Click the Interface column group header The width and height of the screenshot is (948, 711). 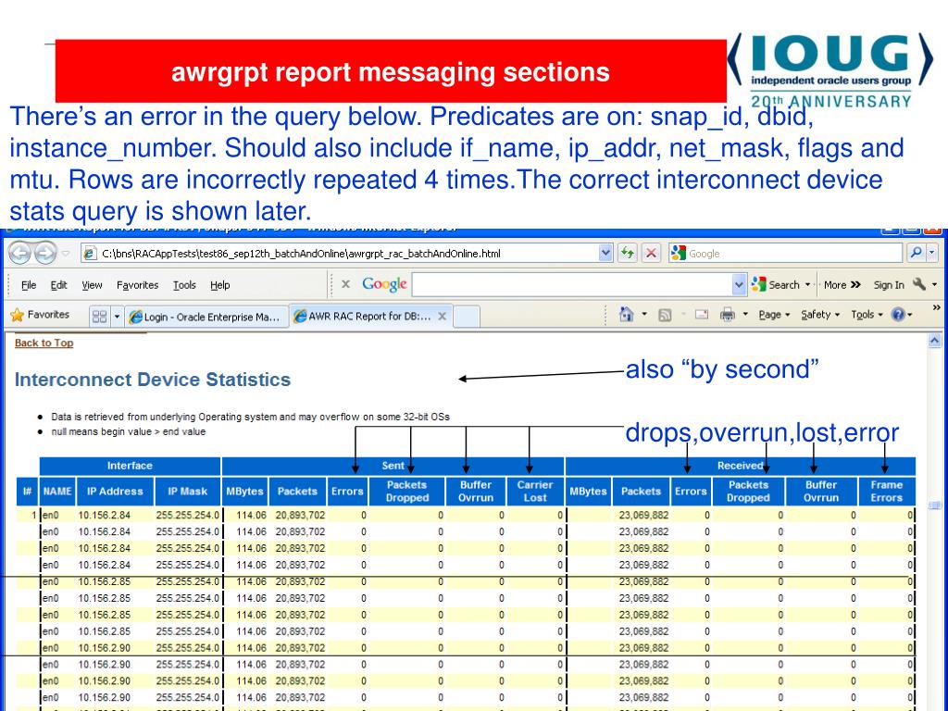(130, 466)
